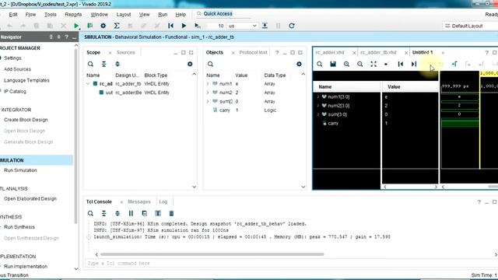
Task: Open Settings gear in main toolbar
Action: [103, 26]
